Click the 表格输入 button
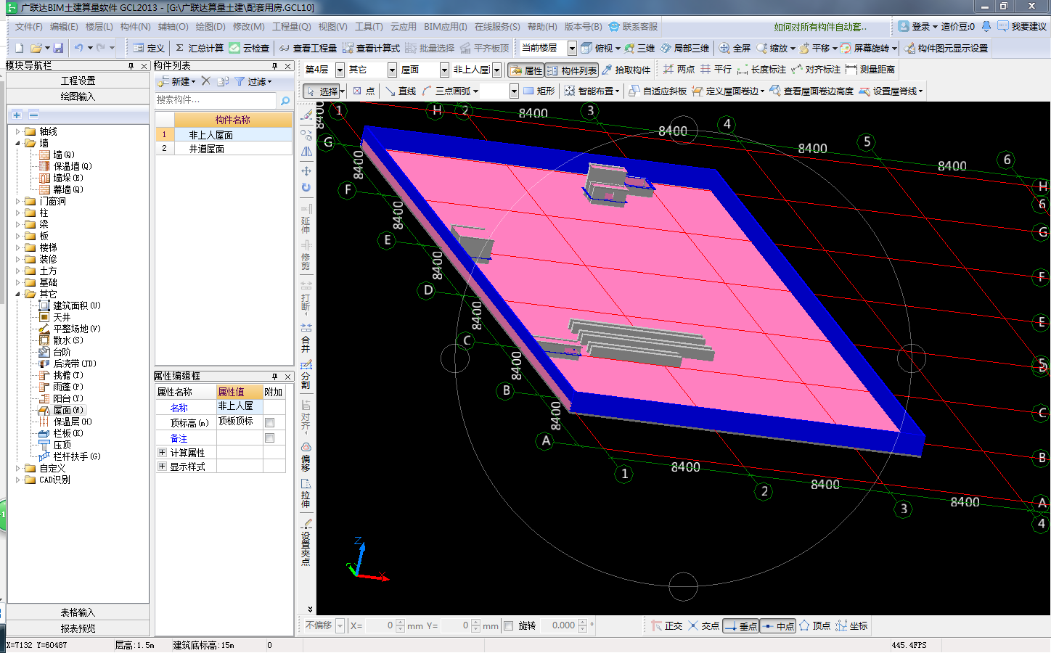 point(78,612)
